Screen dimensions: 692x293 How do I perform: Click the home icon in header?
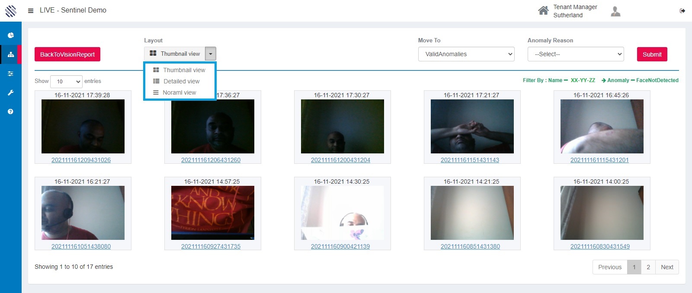click(543, 11)
